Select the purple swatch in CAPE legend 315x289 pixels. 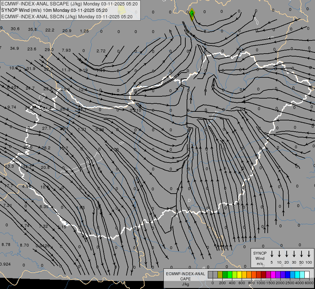[x=278, y=275]
